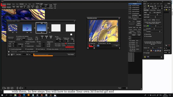Open the Postprocess panel button
Screen dimensions: 173x97
[x=138, y=25]
